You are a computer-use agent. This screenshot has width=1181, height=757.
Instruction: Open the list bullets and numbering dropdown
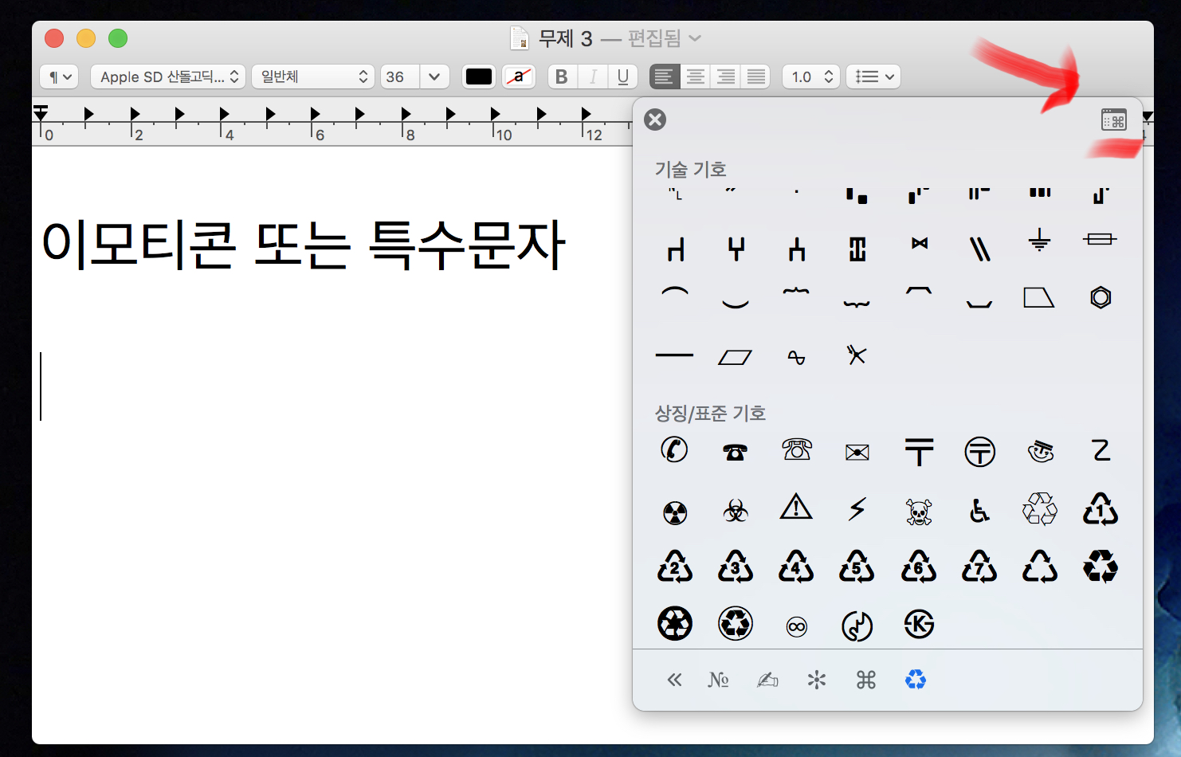point(873,76)
